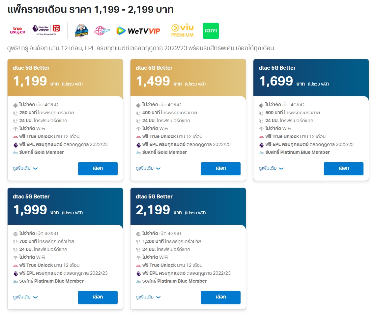Expand ดูเพิ่มเติม for the 1,199 package
The height and width of the screenshot is (315, 376).
(25, 168)
